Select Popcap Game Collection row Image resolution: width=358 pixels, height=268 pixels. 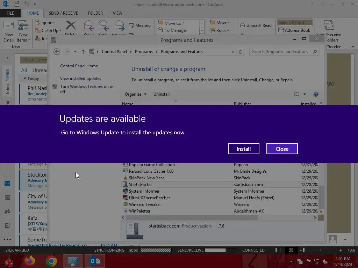[220, 165]
